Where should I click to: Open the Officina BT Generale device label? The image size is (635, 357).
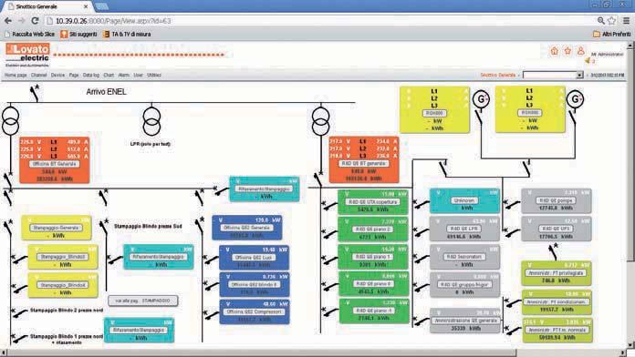54,164
